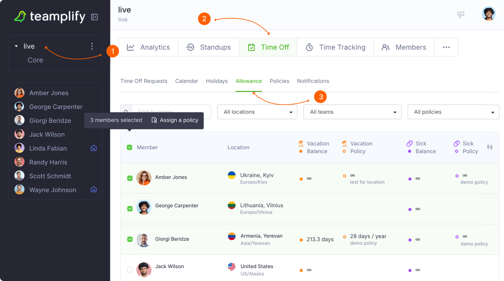
Task: Open user profile avatar menu
Action: tap(489, 14)
